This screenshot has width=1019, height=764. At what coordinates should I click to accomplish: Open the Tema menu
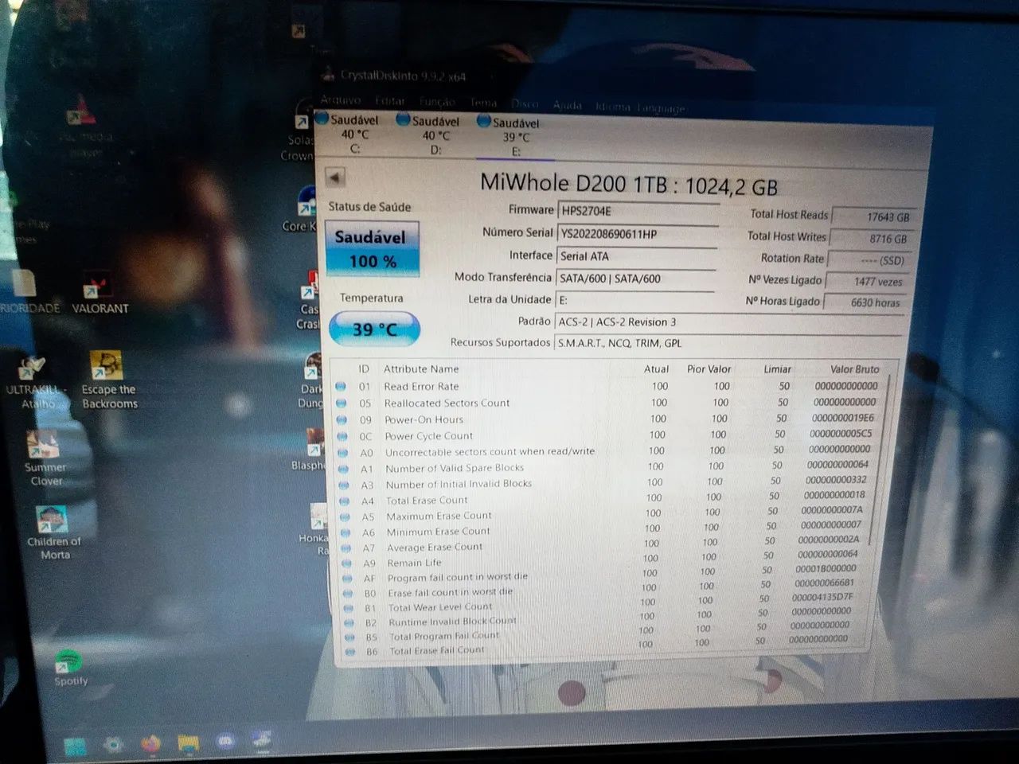483,103
